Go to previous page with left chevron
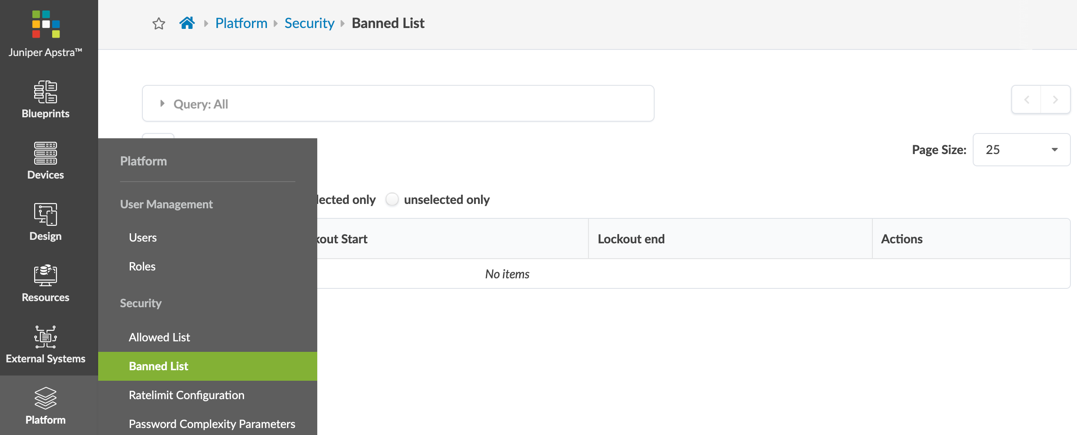The width and height of the screenshot is (1077, 435). pyautogui.click(x=1027, y=100)
